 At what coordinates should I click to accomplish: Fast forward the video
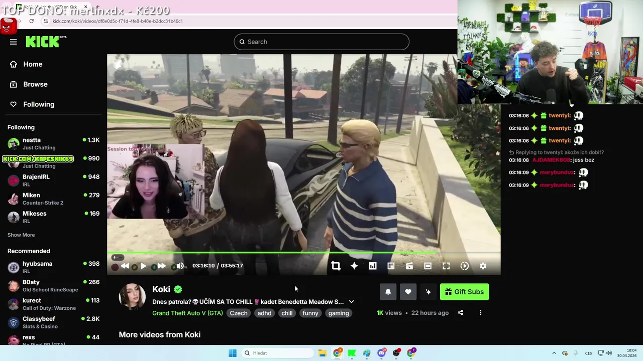[161, 266]
